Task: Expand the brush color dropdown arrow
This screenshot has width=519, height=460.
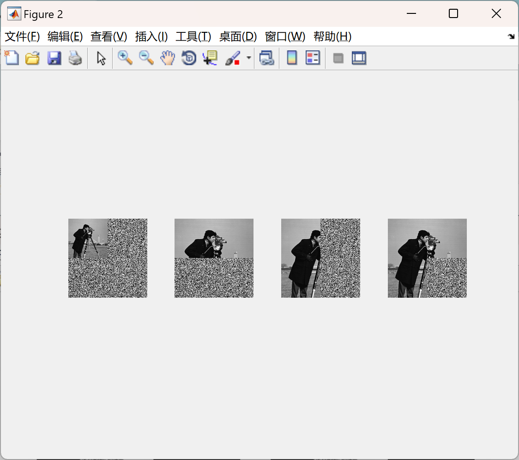Action: (249, 58)
